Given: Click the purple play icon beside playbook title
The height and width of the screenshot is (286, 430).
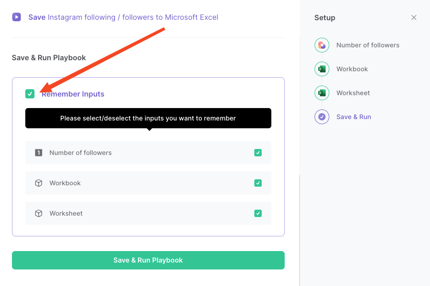Looking at the screenshot, I should click(17, 17).
